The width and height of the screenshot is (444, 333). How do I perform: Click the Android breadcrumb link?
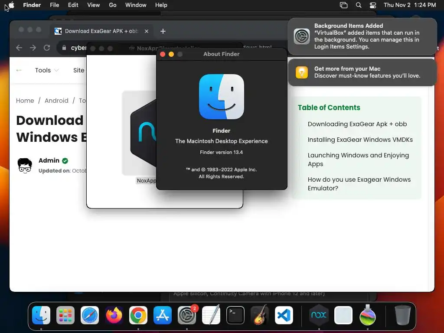point(56,101)
